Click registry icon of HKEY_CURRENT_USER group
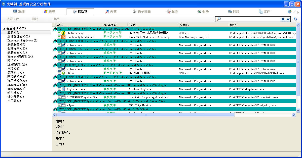 (55, 65)
